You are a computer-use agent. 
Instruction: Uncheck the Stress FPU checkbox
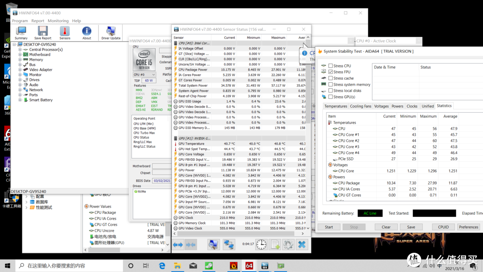pyautogui.click(x=330, y=72)
